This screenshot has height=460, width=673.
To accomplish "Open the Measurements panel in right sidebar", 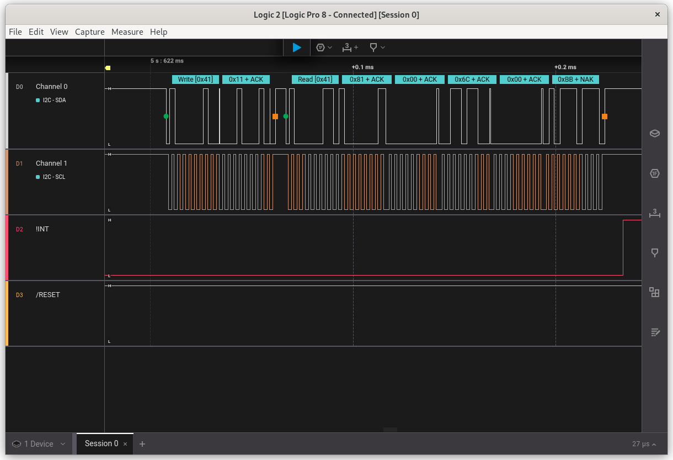I will [x=654, y=213].
